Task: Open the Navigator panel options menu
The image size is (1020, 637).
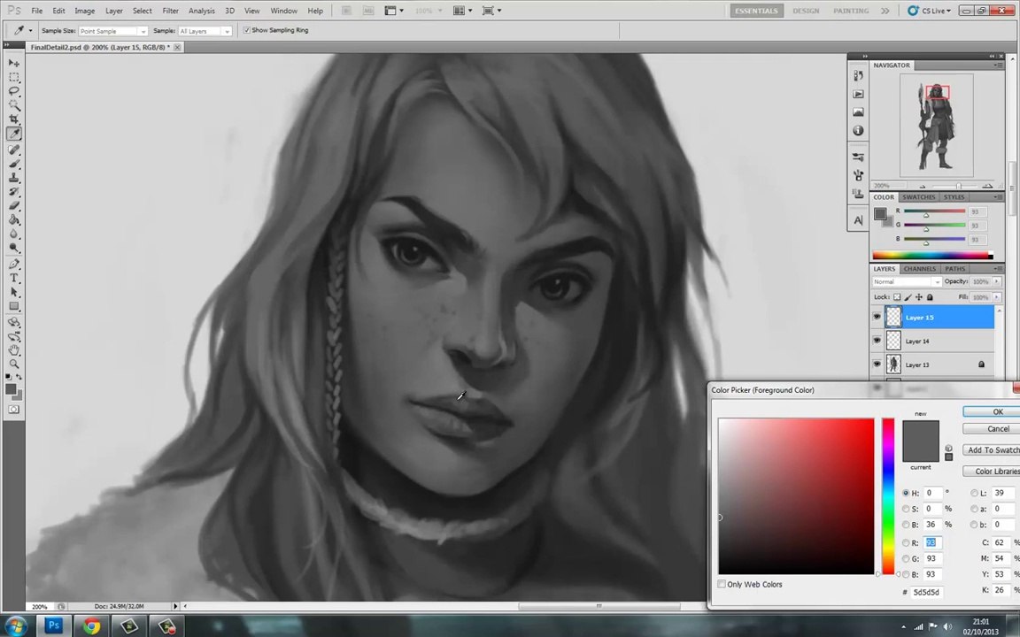Action: pos(998,65)
